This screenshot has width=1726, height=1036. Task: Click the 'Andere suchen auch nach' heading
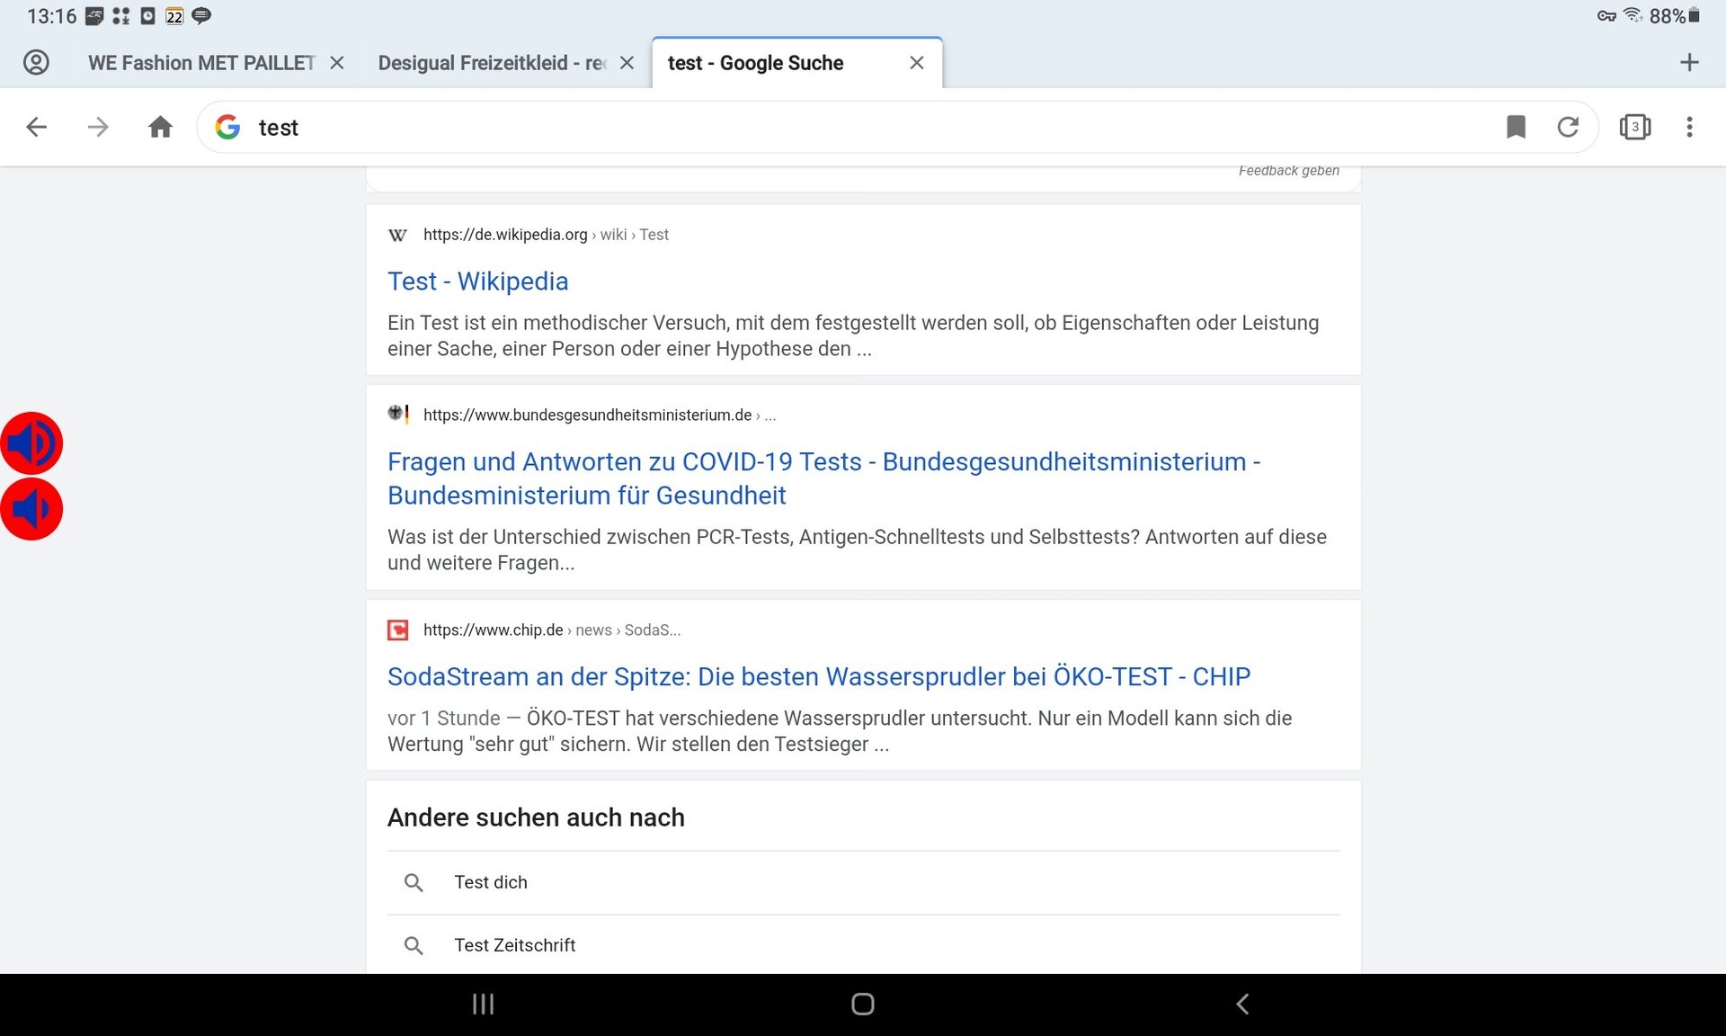(x=536, y=817)
